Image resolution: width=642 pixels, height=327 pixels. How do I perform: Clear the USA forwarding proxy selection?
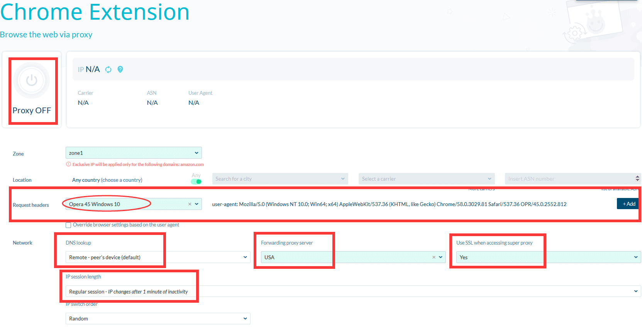click(434, 257)
